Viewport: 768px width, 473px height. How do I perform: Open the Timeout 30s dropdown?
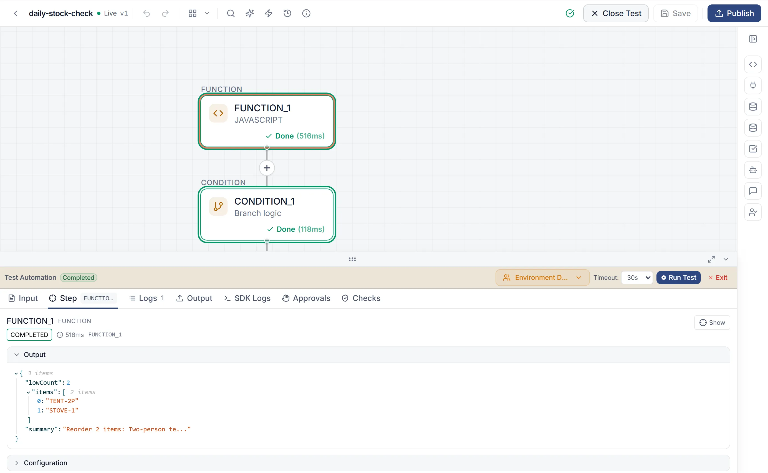637,278
